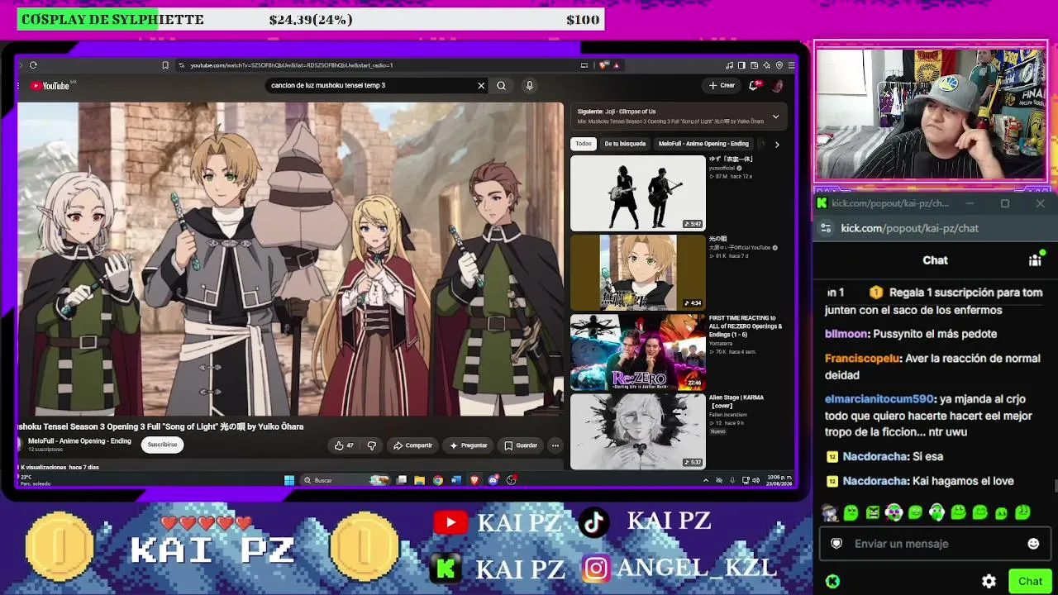Show hidden system tray icons

point(705,480)
